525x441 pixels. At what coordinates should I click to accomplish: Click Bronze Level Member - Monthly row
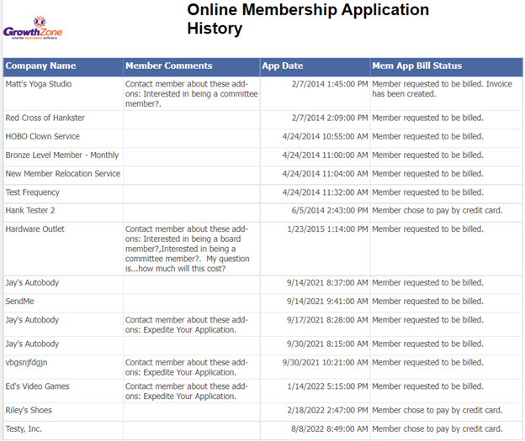point(62,155)
